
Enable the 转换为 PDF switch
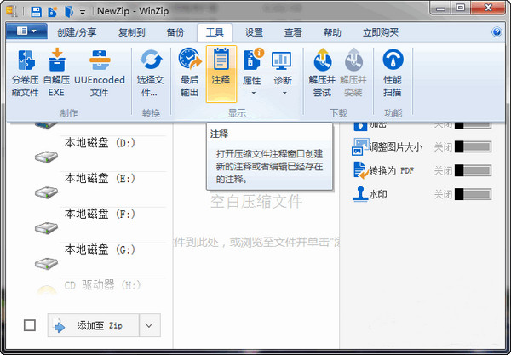click(x=473, y=170)
